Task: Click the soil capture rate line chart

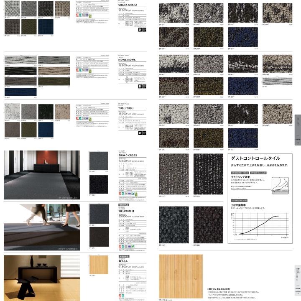Action: pos(260,224)
